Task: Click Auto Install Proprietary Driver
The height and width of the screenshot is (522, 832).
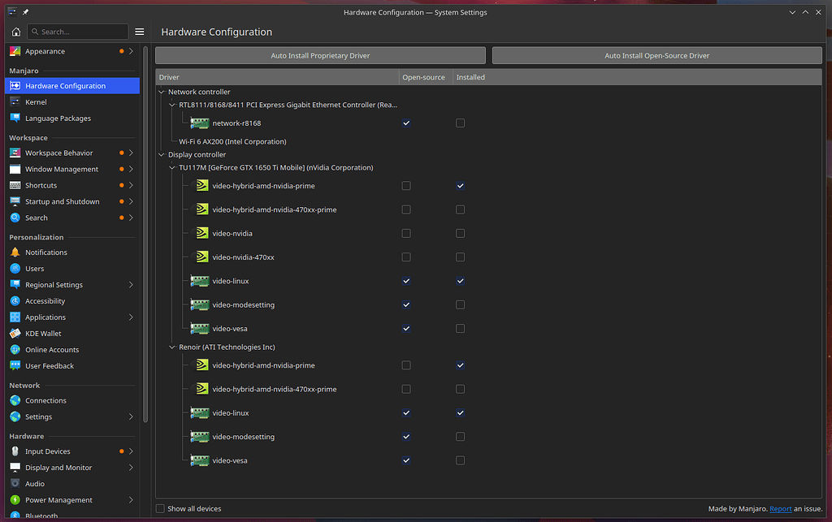Action: click(319, 55)
